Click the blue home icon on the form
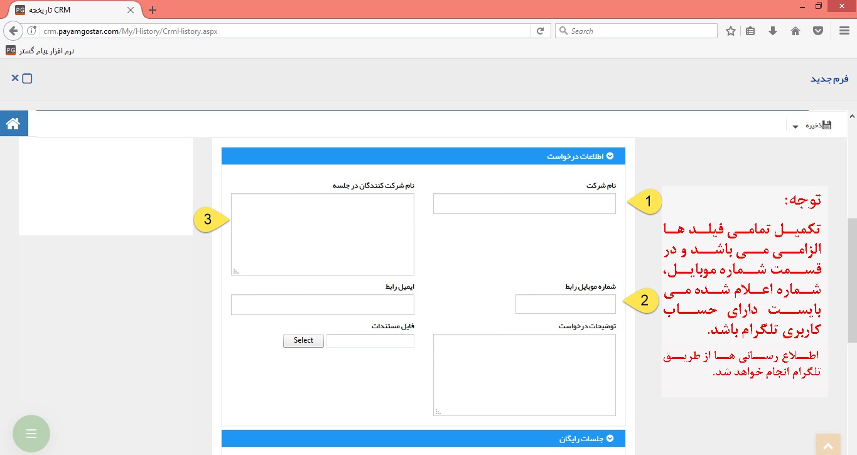 14,123
